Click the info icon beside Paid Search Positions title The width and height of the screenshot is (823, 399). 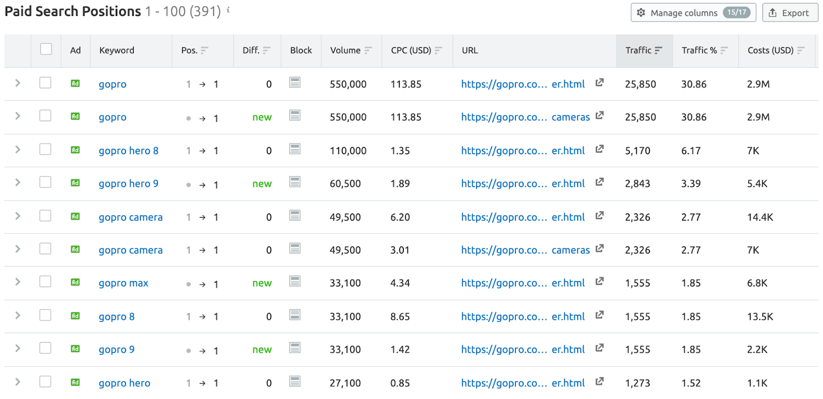228,10
